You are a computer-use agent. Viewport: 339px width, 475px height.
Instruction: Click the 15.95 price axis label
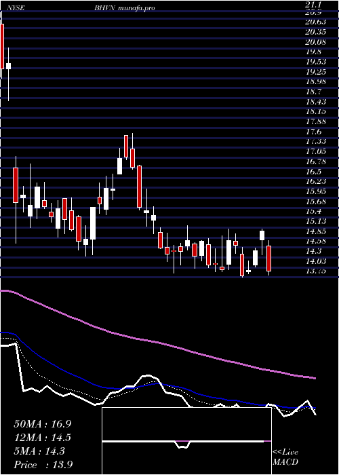pyautogui.click(x=316, y=191)
